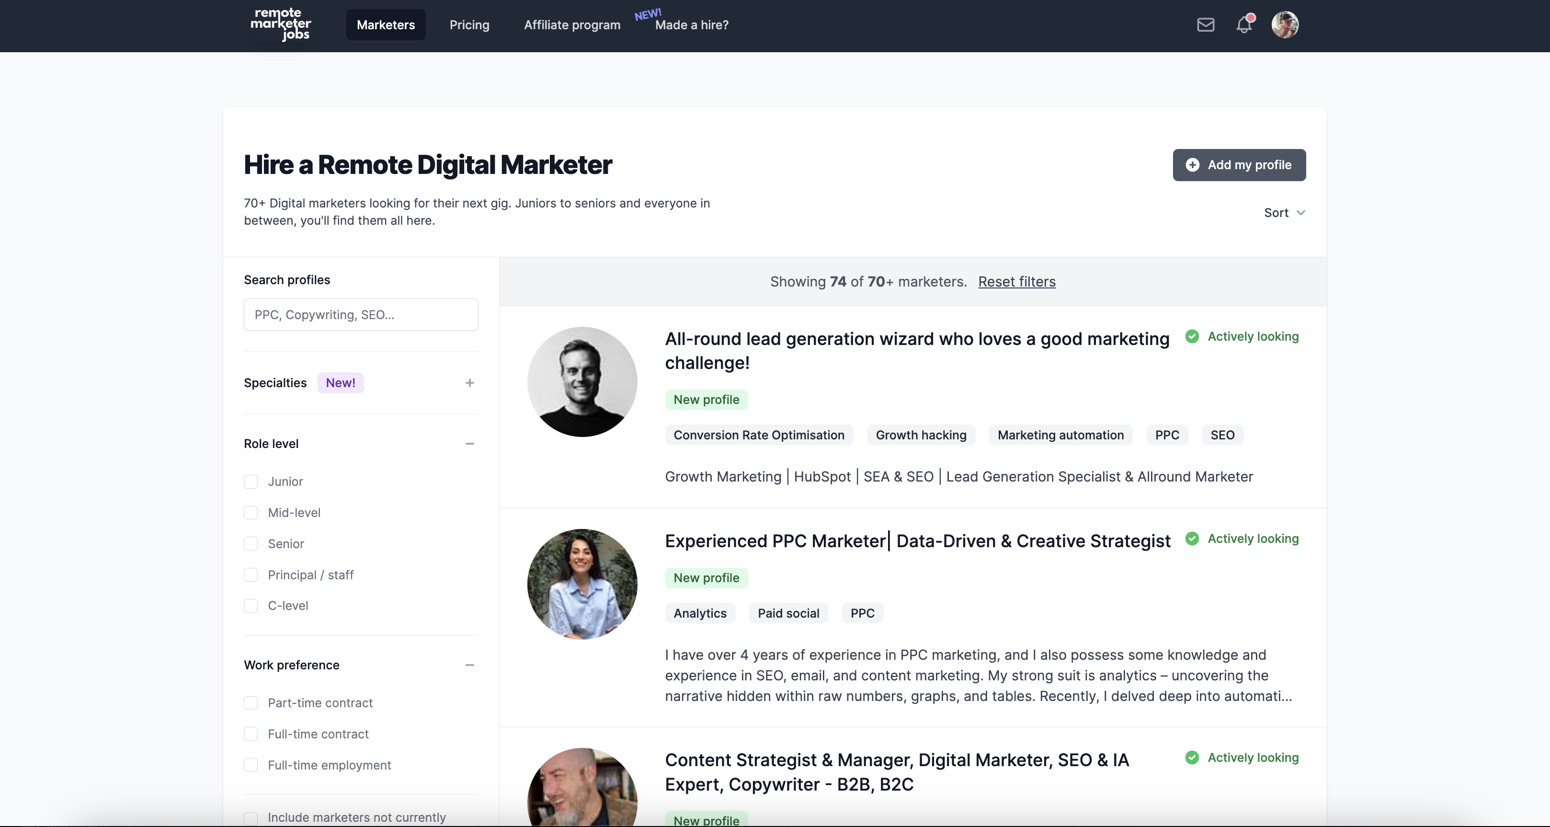Click the green check icon on lead generation wizard card
The width and height of the screenshot is (1550, 827).
point(1191,336)
